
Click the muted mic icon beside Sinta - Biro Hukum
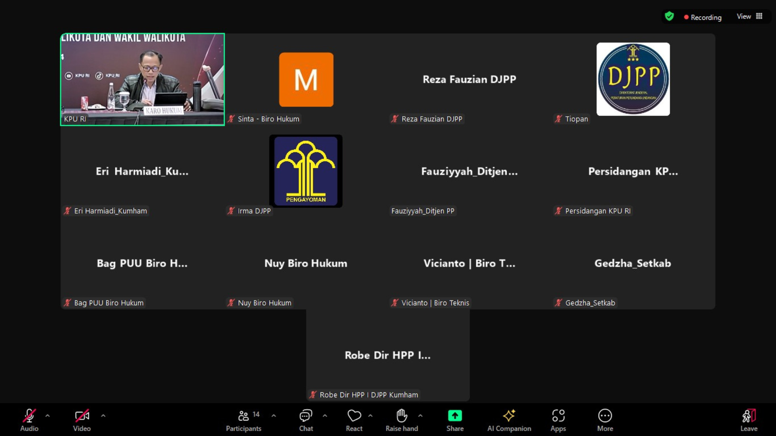click(231, 119)
